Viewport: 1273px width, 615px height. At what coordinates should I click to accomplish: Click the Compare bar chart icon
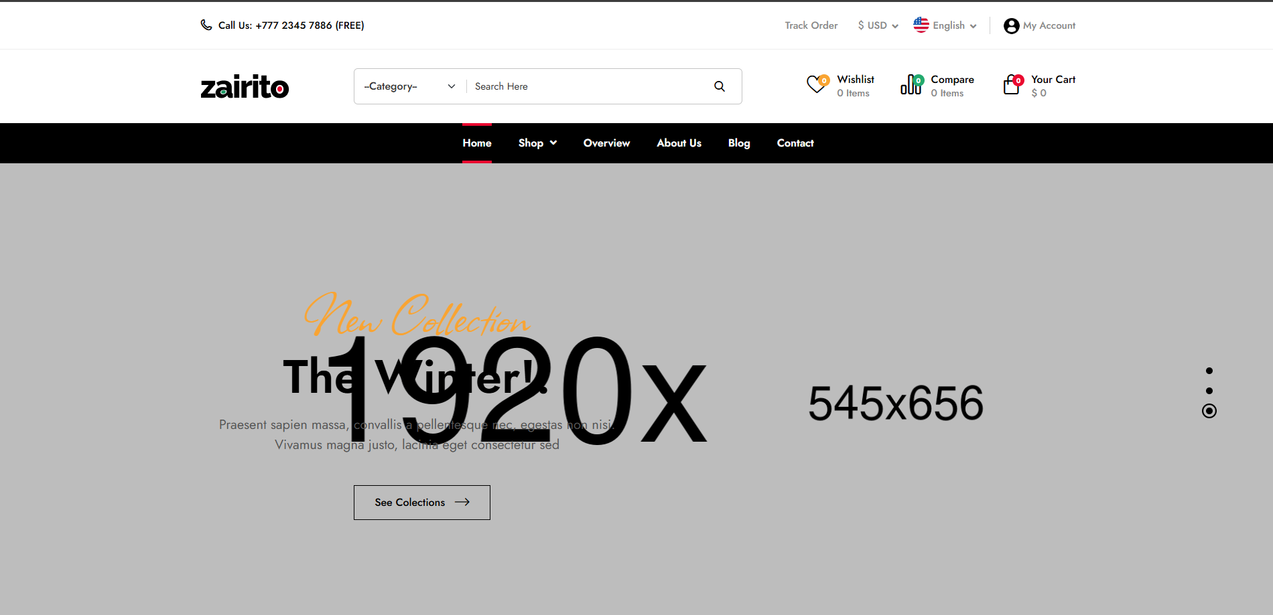(x=911, y=85)
